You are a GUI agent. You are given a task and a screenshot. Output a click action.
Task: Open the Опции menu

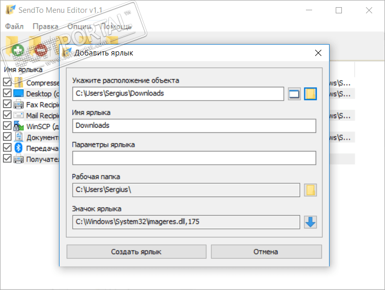[79, 26]
